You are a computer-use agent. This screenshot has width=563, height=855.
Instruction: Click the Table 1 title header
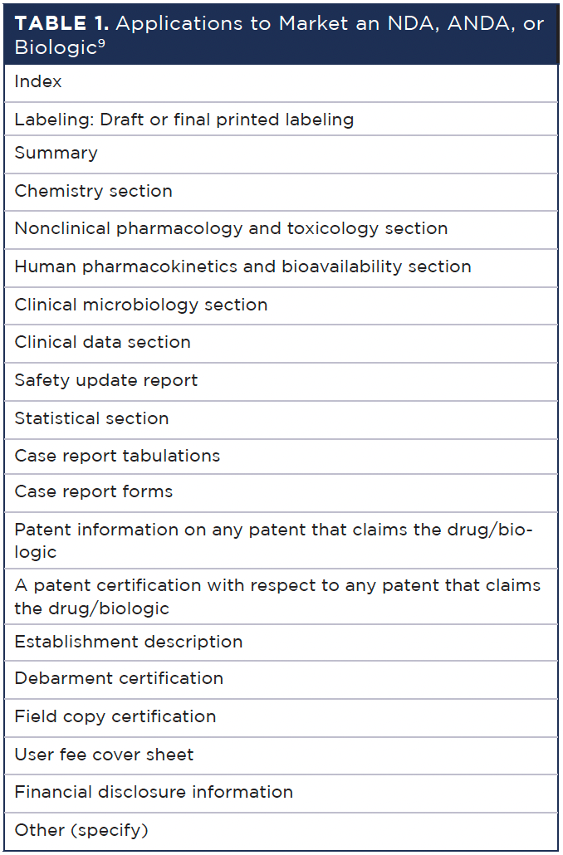click(x=281, y=34)
